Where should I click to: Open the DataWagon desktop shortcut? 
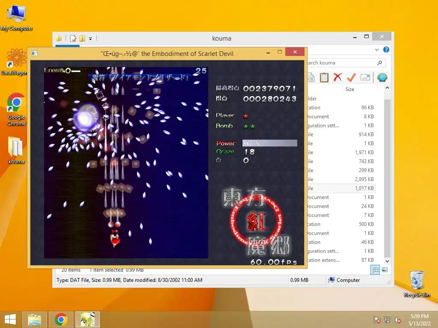pyautogui.click(x=14, y=61)
